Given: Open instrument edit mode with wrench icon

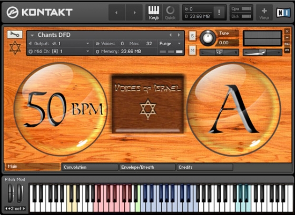Looking at the screenshot, I should (15, 34).
